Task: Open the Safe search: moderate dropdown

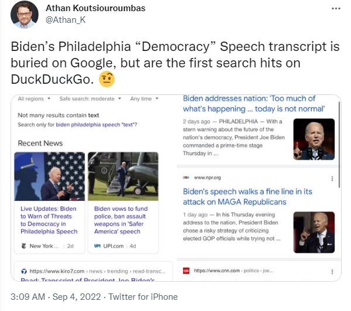Action: (x=90, y=99)
